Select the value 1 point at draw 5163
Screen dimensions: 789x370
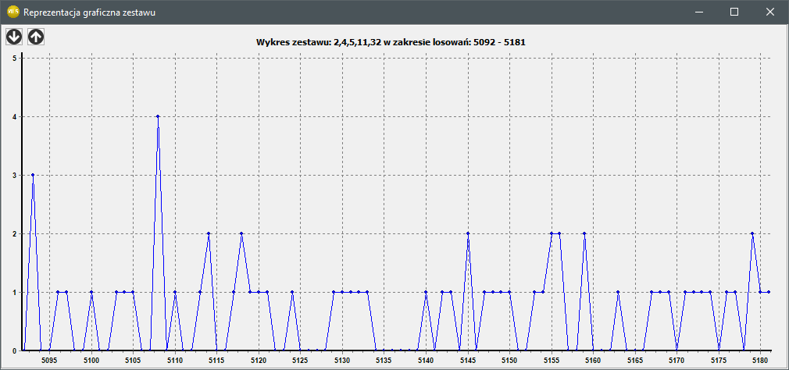coord(619,292)
